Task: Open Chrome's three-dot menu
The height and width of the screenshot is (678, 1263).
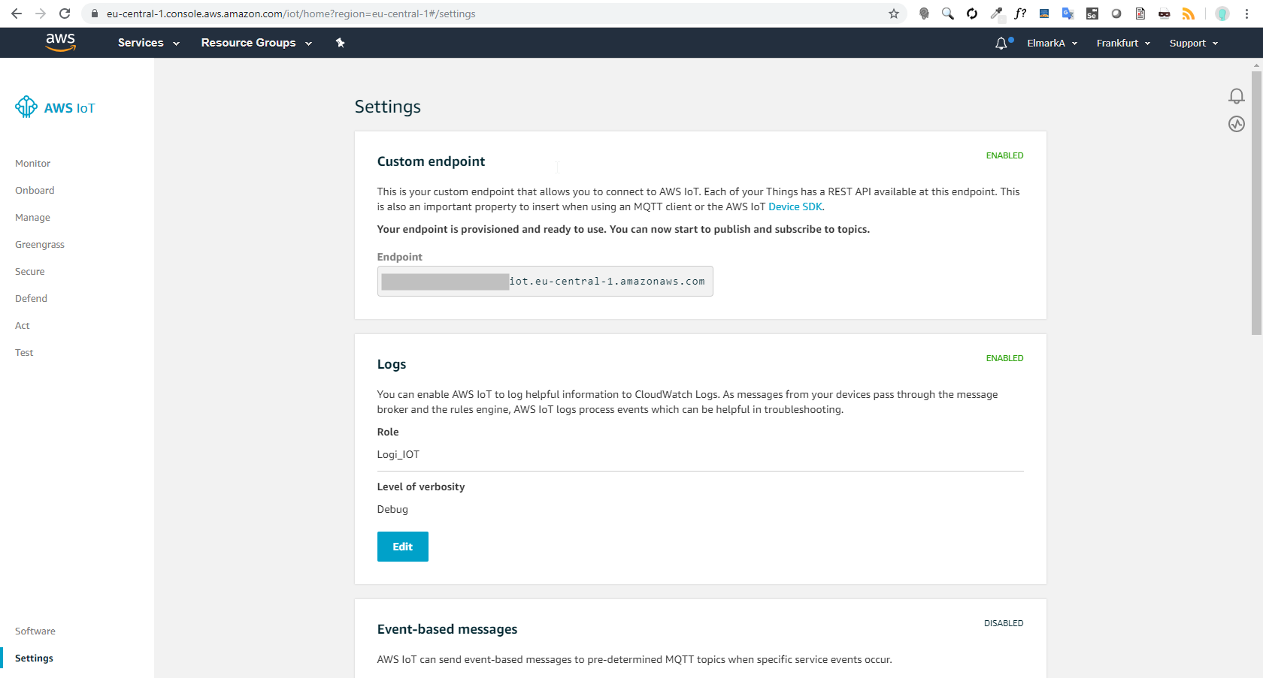Action: pyautogui.click(x=1246, y=14)
